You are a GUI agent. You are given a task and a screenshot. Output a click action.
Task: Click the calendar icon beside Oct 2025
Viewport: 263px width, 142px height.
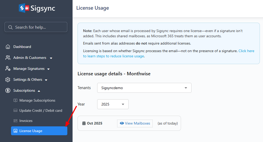click(84, 123)
